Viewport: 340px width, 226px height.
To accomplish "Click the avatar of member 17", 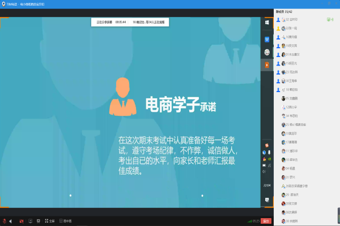I will point(283,142).
